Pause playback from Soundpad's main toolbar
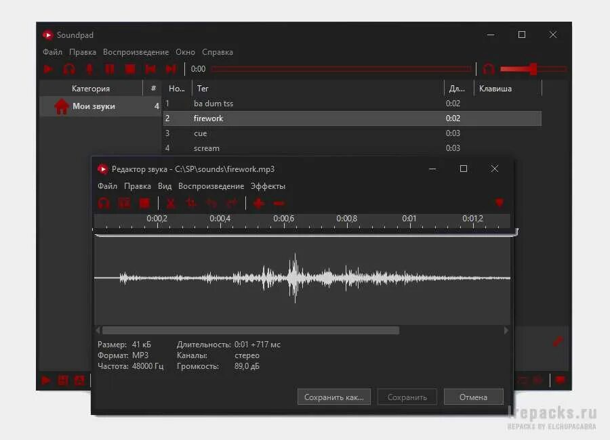610x440 pixels. [x=110, y=69]
